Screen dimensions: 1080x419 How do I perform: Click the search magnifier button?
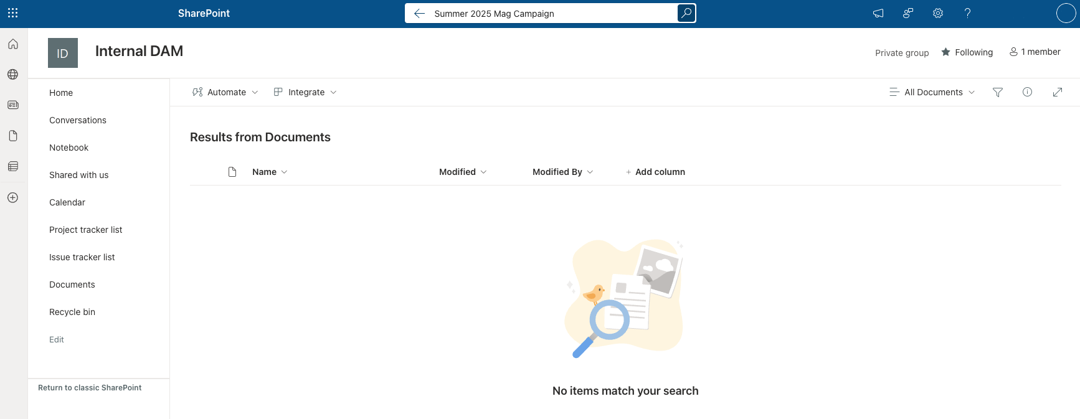(x=686, y=13)
